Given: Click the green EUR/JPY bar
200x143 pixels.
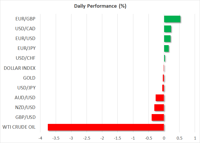Looking at the screenshot, I should coord(166,48).
